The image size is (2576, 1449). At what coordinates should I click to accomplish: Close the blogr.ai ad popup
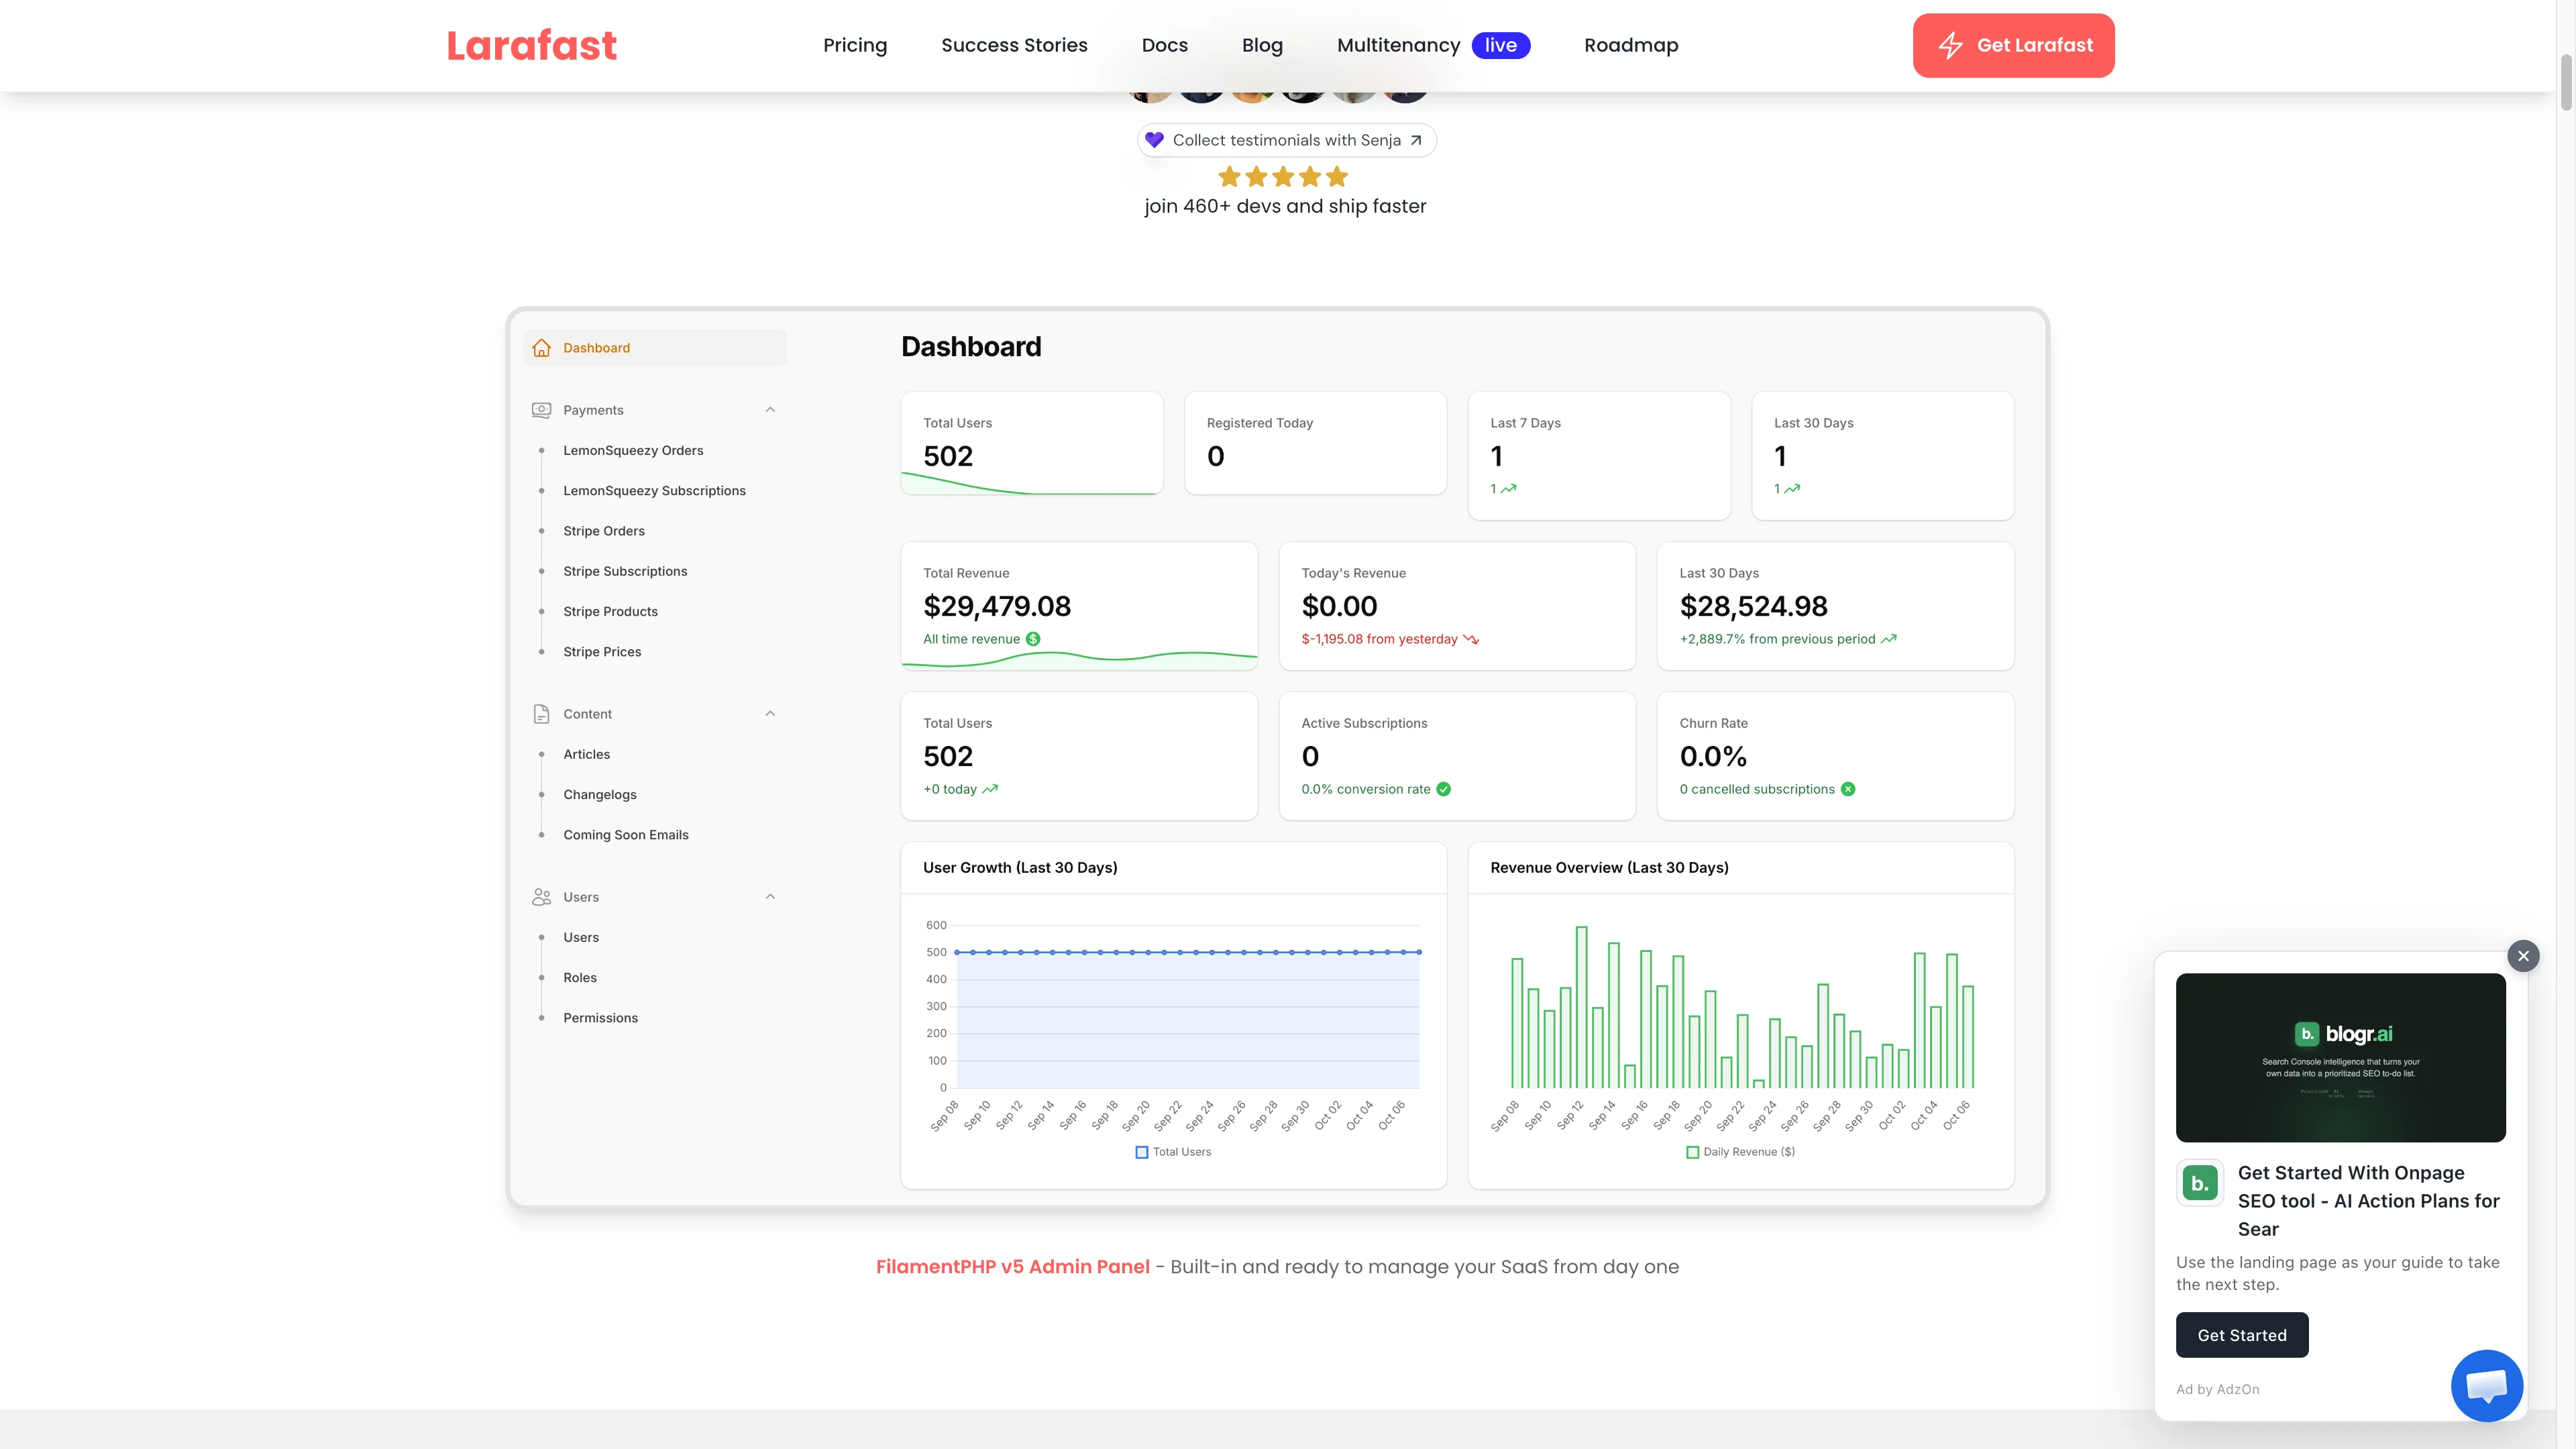click(x=2523, y=956)
